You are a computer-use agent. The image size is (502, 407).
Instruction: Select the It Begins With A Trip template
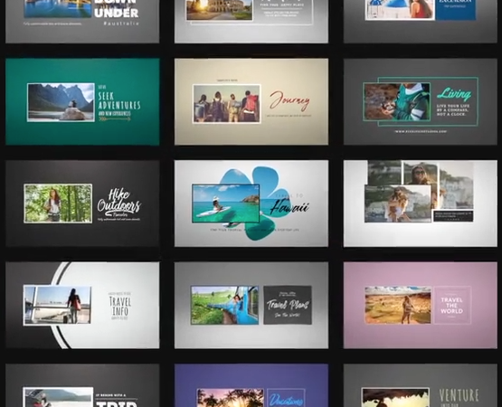coord(82,385)
